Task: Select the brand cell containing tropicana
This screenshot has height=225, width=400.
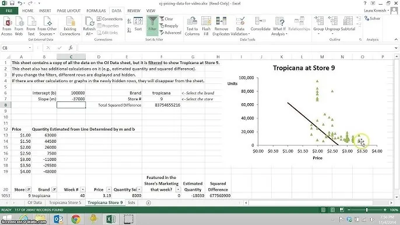Action: (x=161, y=93)
